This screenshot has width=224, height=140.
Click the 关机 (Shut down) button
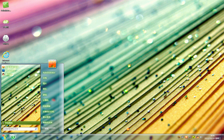click(x=47, y=129)
